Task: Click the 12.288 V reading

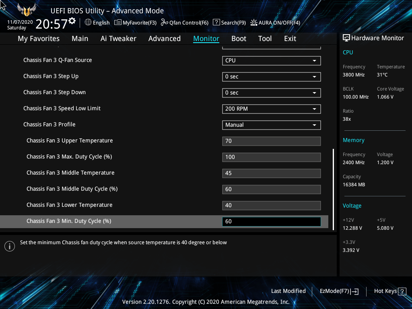Action: (x=352, y=228)
